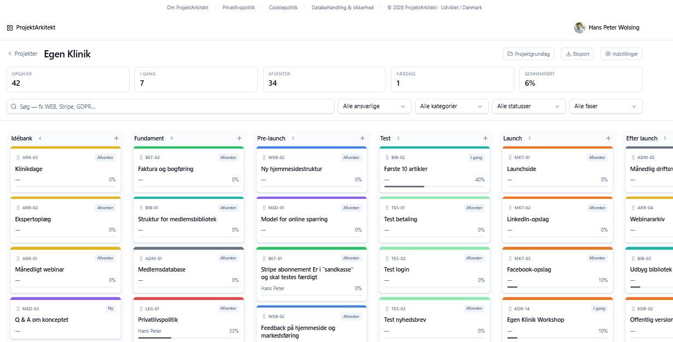Screen dimensions: 673x342
Task: Add a task to the Launch column
Action: pyautogui.click(x=608, y=138)
